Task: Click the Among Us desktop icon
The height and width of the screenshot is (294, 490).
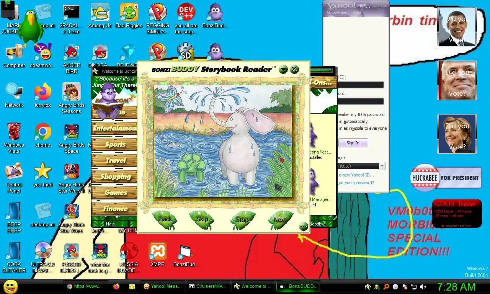Action: [x=100, y=16]
